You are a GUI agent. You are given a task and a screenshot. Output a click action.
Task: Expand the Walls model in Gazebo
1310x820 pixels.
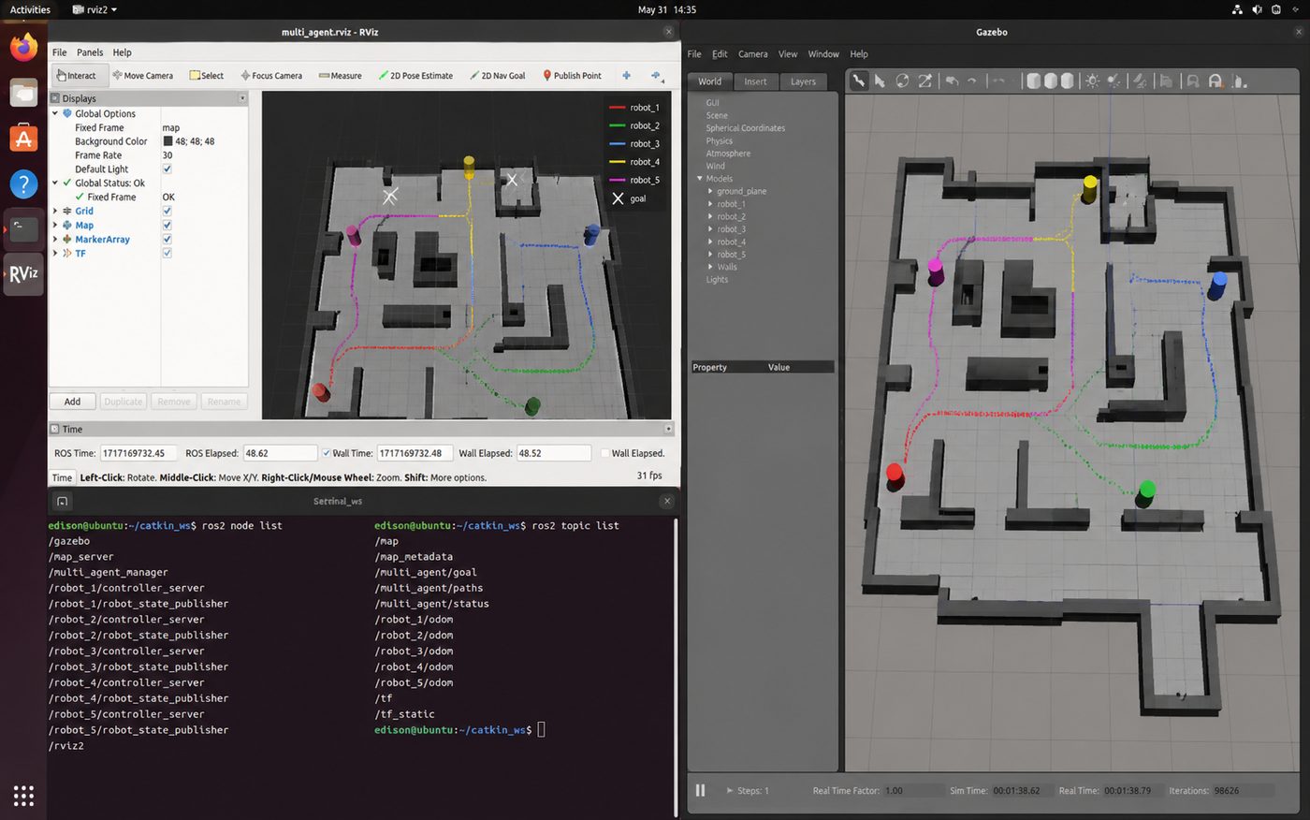pyautogui.click(x=710, y=267)
